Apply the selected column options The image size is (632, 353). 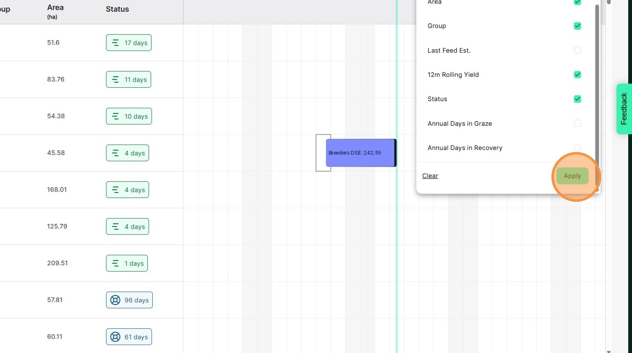(x=572, y=176)
